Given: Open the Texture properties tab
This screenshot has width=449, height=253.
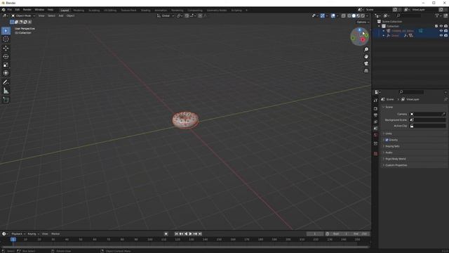Looking at the screenshot, I should click(375, 154).
